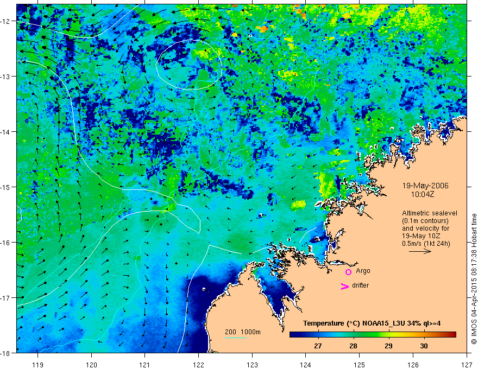Click the temperature color bar scale

373,335
